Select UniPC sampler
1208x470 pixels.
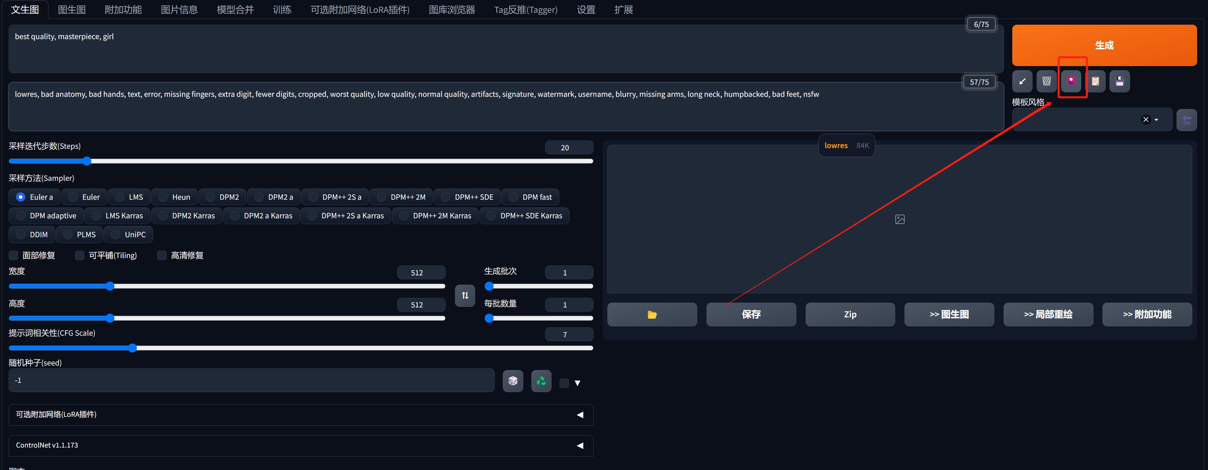(x=128, y=234)
